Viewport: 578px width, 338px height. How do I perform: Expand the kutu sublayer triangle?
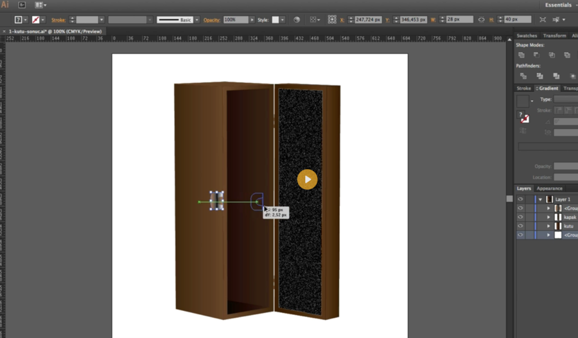point(548,226)
